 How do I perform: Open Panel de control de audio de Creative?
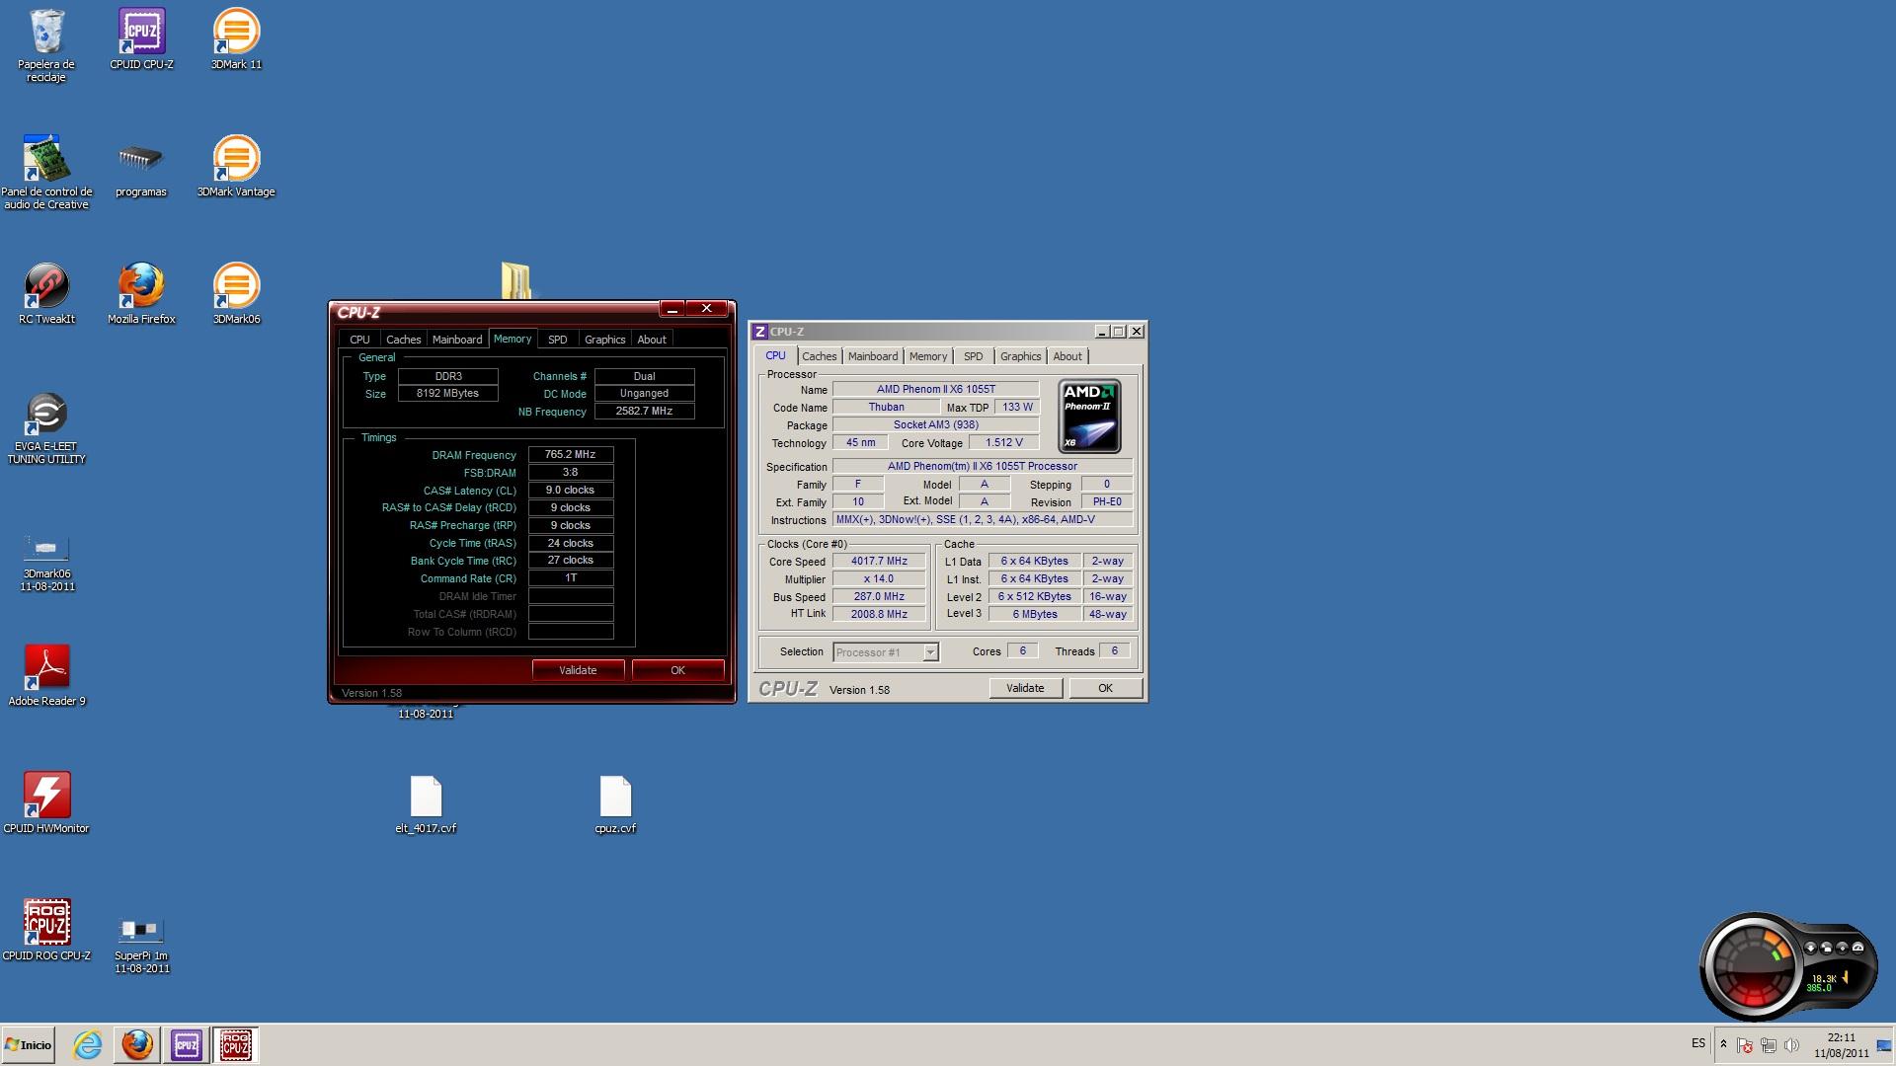[46, 173]
